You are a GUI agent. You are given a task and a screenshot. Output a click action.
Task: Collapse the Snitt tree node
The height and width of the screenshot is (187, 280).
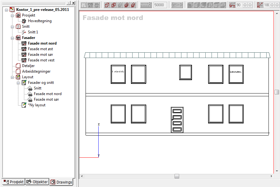click(x=12, y=27)
